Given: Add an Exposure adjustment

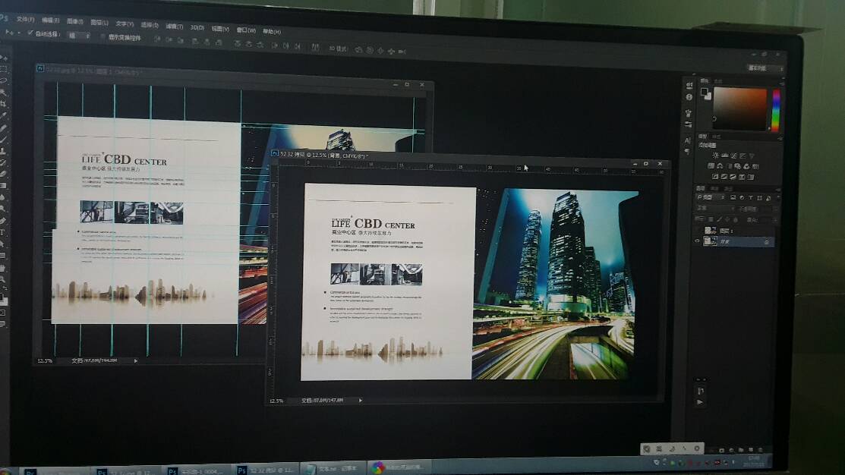Looking at the screenshot, I should (x=743, y=156).
